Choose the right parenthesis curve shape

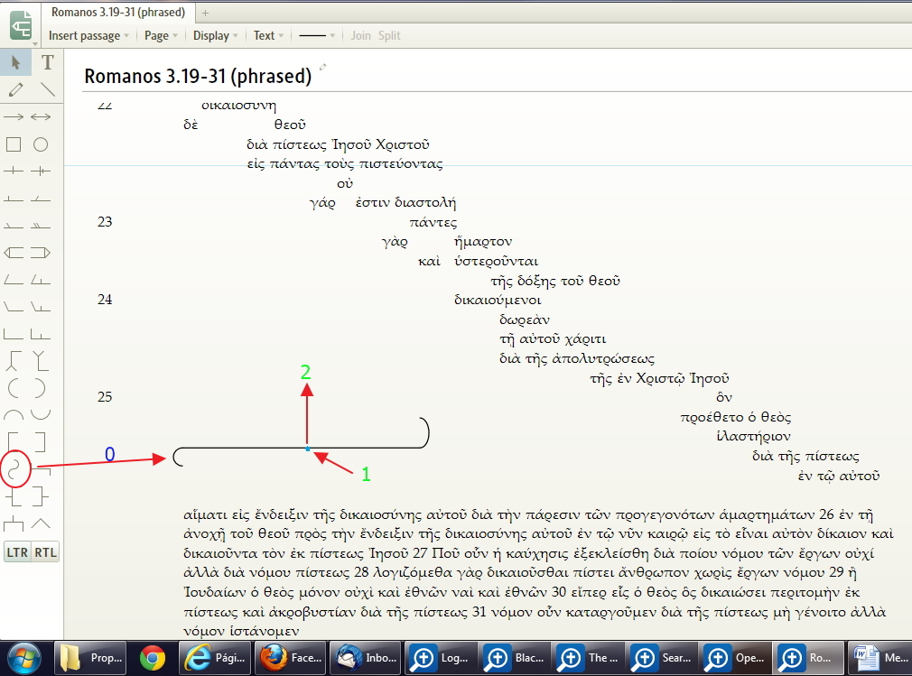(x=39, y=388)
